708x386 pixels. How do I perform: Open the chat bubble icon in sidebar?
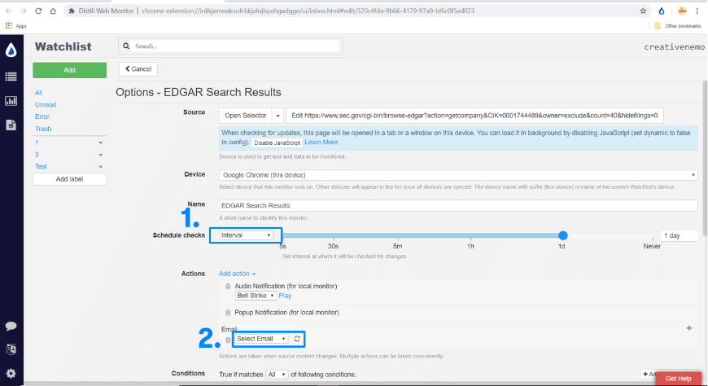tap(11, 326)
